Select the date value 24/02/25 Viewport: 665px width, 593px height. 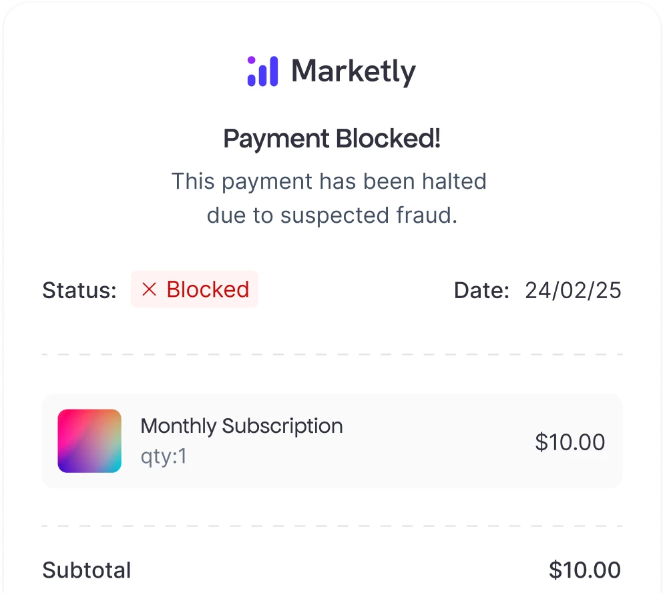click(x=573, y=290)
